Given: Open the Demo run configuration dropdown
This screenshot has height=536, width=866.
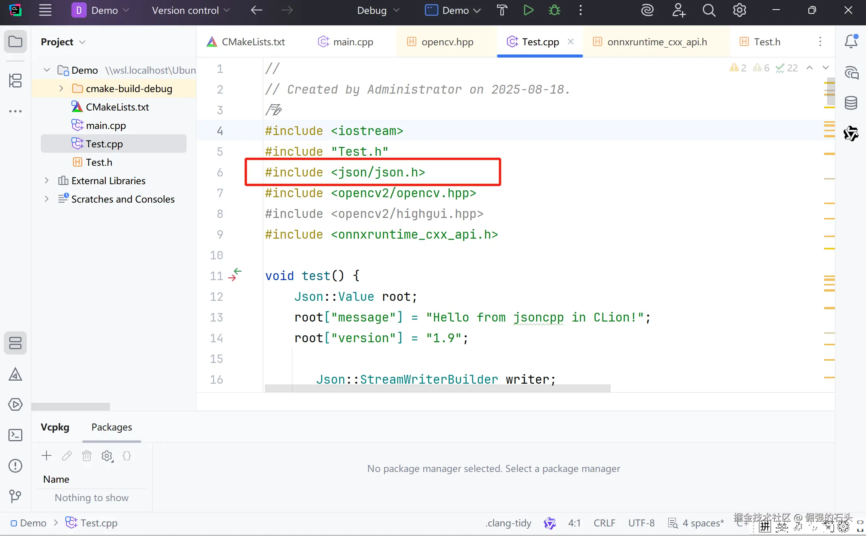Looking at the screenshot, I should point(453,10).
